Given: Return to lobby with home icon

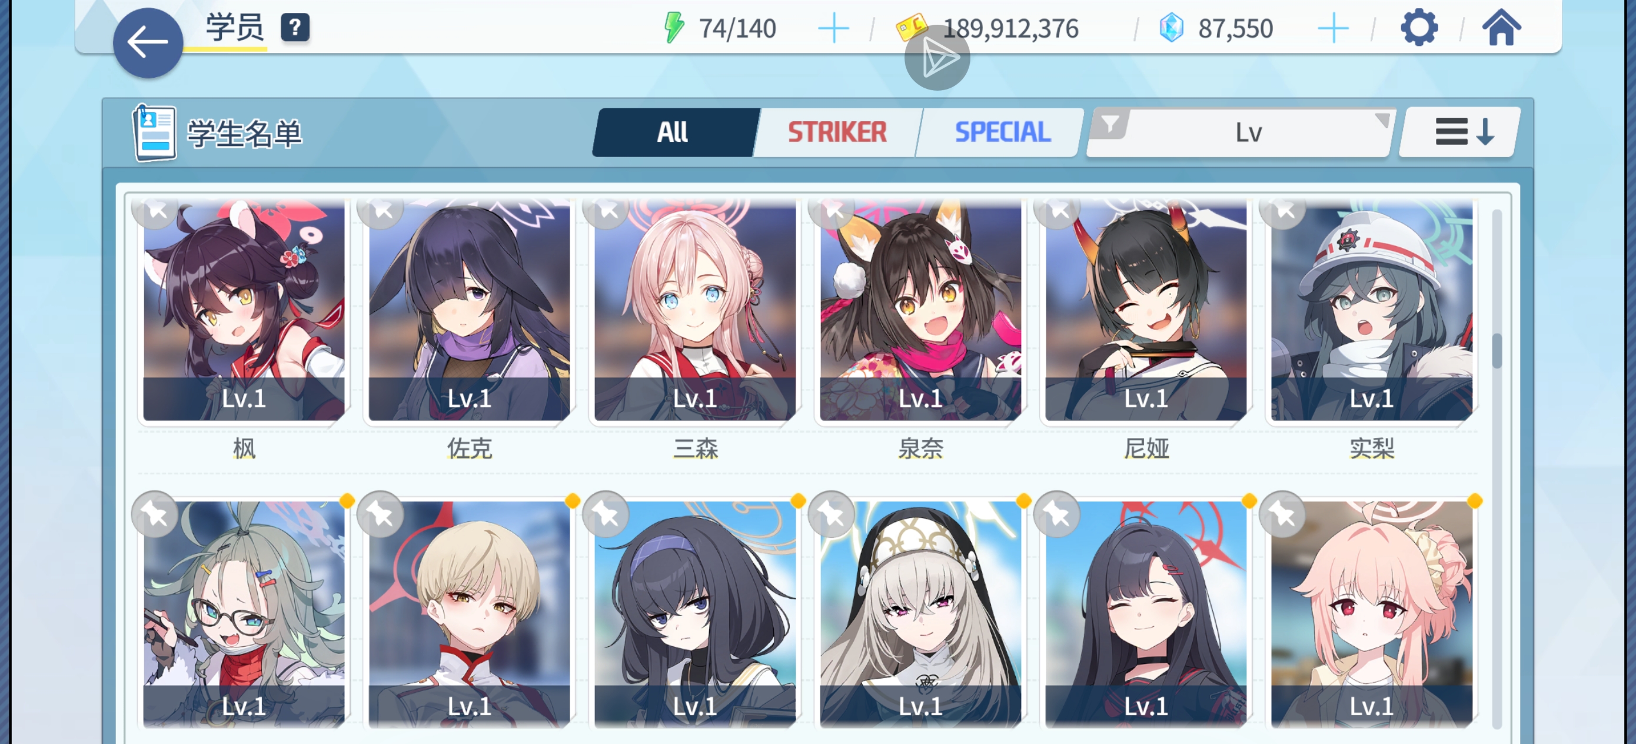Looking at the screenshot, I should [x=1501, y=28].
